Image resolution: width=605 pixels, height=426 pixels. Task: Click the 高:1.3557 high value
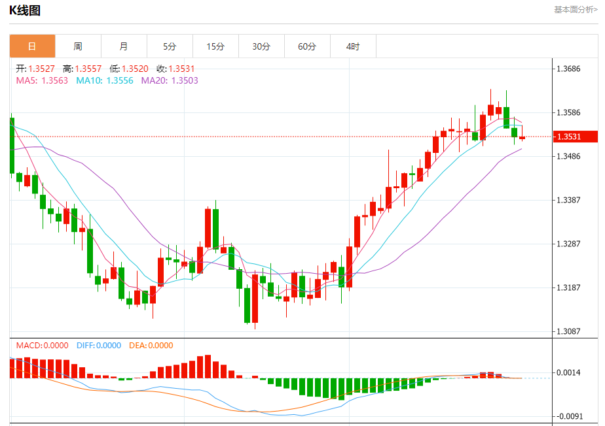pyautogui.click(x=82, y=69)
